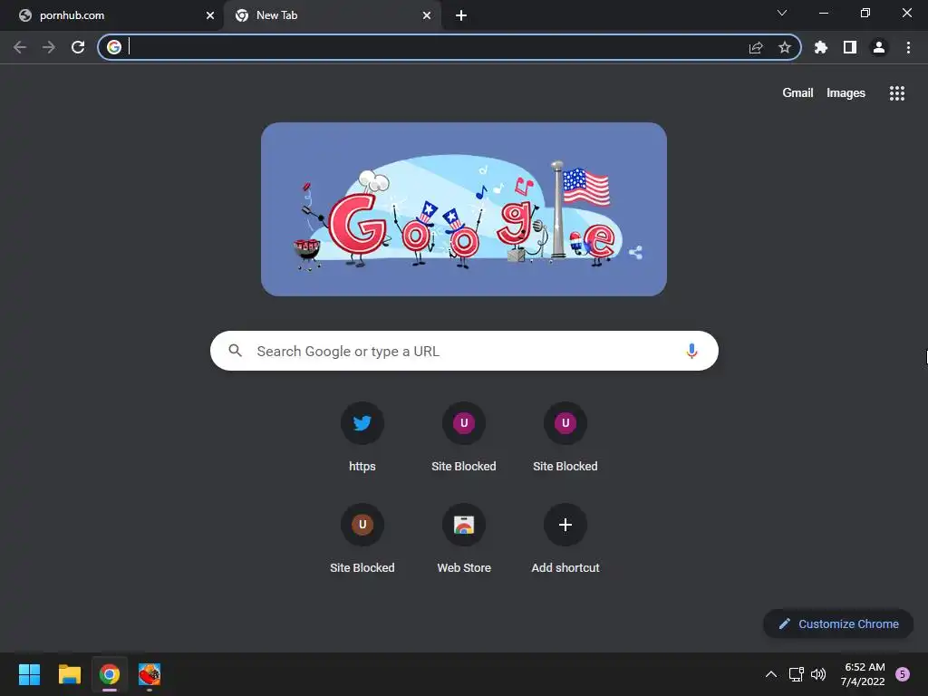This screenshot has width=928, height=696.
Task: Click the Google icon in address bar
Action: pos(114,47)
